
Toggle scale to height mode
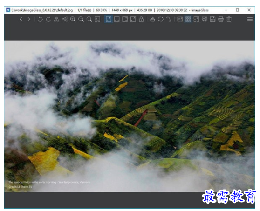pos(125,19)
